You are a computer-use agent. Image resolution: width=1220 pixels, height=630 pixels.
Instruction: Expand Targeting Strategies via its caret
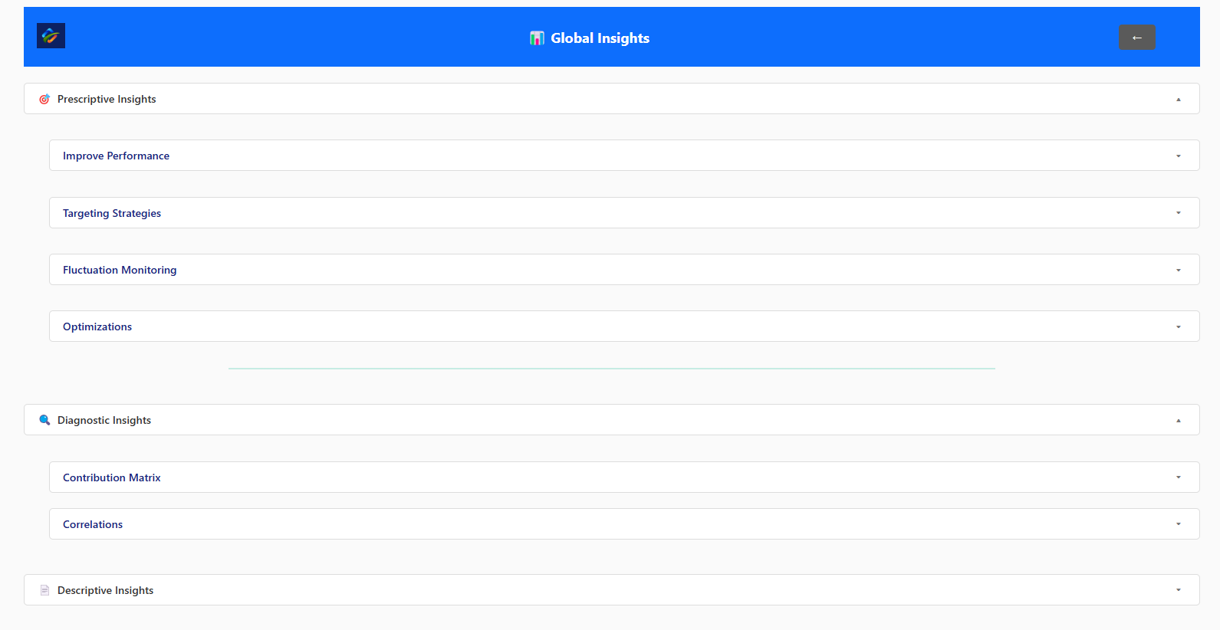click(x=1179, y=213)
